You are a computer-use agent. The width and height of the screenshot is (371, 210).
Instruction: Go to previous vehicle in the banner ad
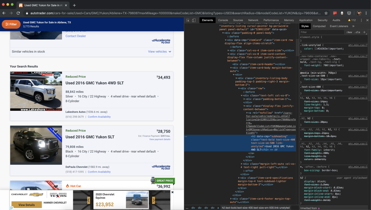tap(89, 200)
